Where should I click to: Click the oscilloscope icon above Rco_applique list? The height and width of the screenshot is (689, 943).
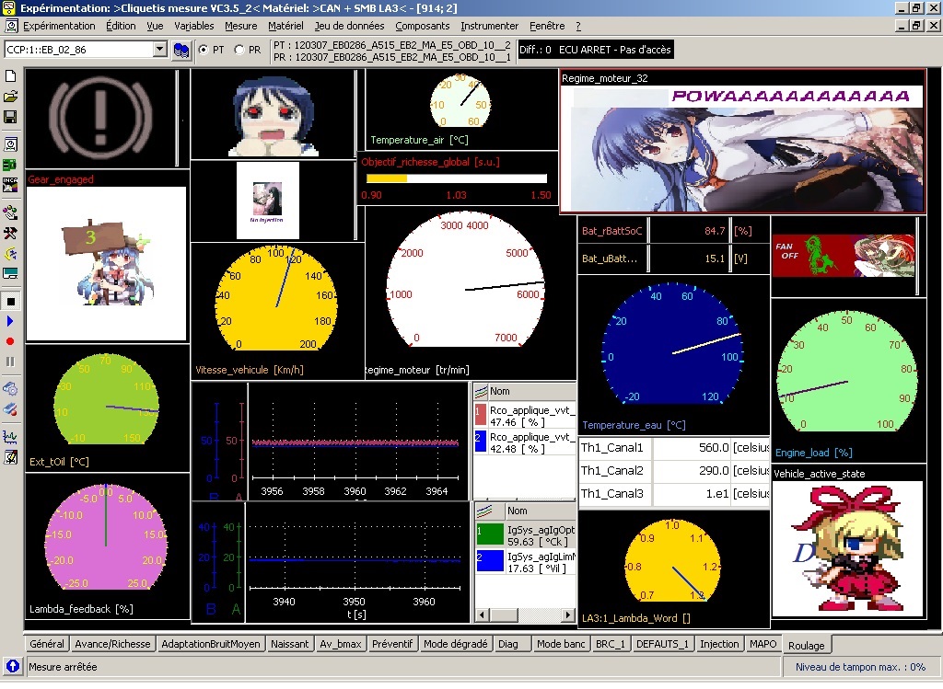click(481, 392)
